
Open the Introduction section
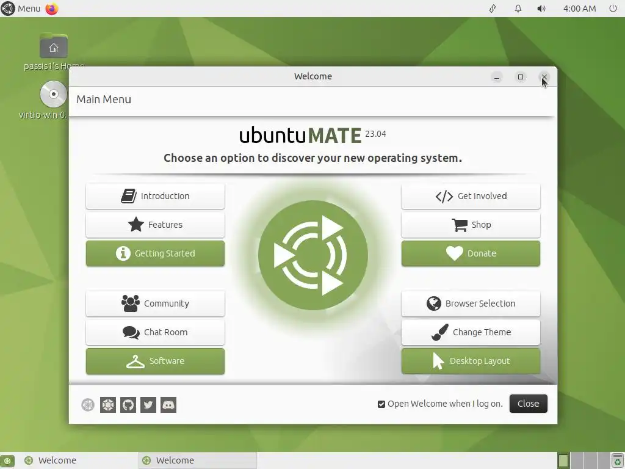[155, 196]
